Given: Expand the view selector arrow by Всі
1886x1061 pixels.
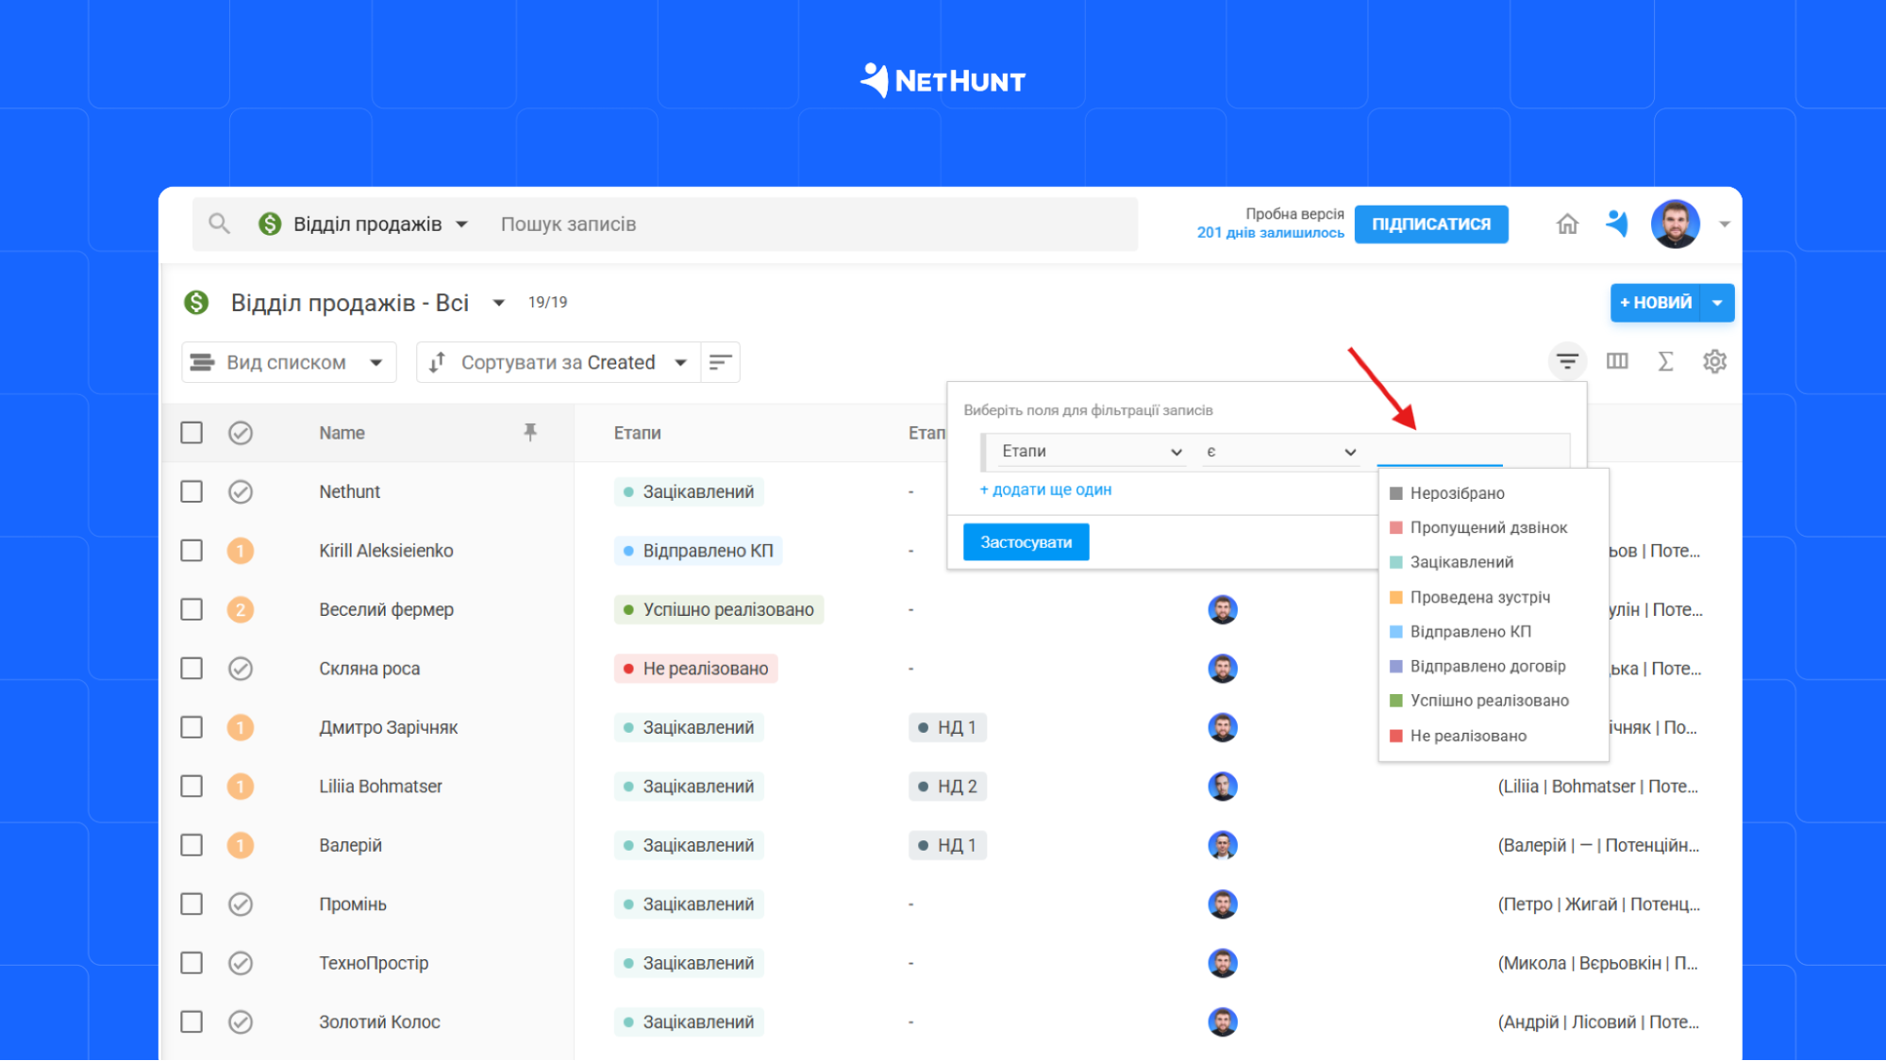Looking at the screenshot, I should (x=498, y=303).
